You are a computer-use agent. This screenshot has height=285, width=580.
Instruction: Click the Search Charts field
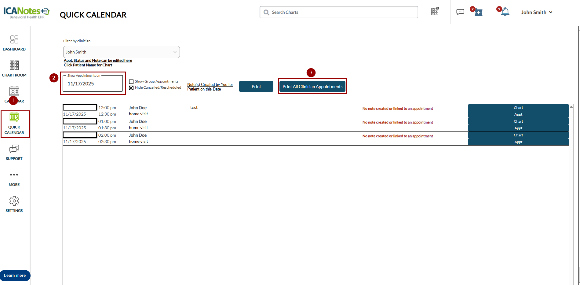[339, 12]
